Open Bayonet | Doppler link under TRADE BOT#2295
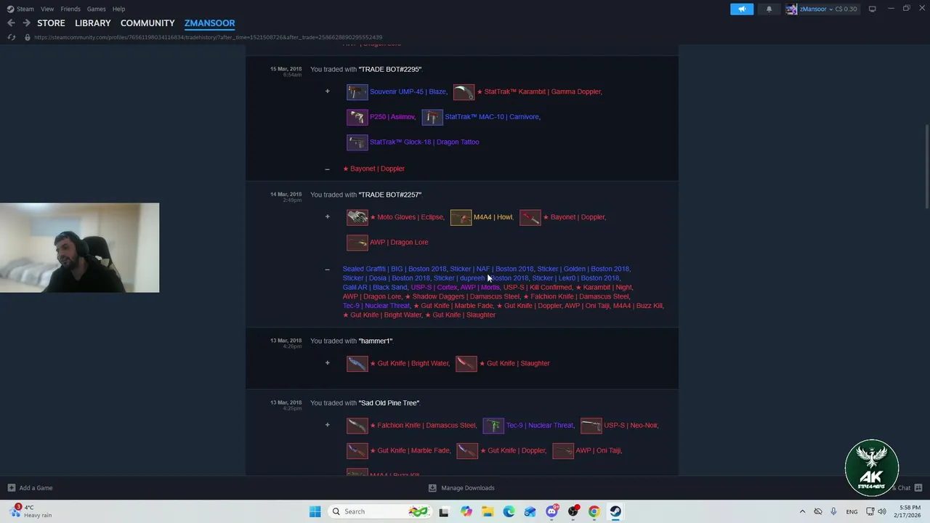Image resolution: width=930 pixels, height=523 pixels. 373,169
